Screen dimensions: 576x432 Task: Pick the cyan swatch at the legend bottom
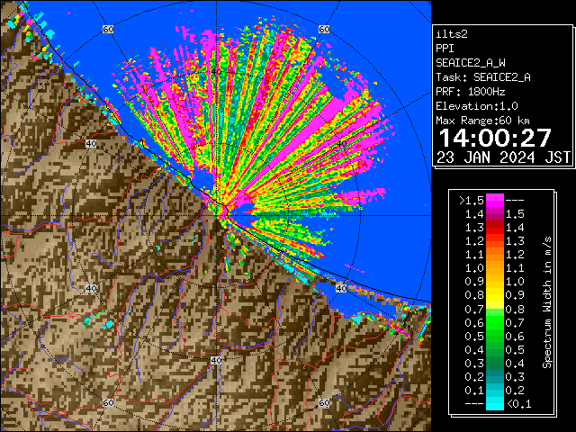(495, 403)
